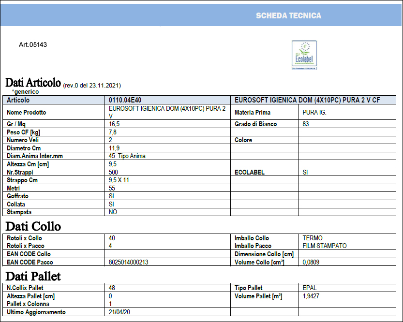Click Peso CF value 7,8
Screen dimensions: 403x322
113,132
